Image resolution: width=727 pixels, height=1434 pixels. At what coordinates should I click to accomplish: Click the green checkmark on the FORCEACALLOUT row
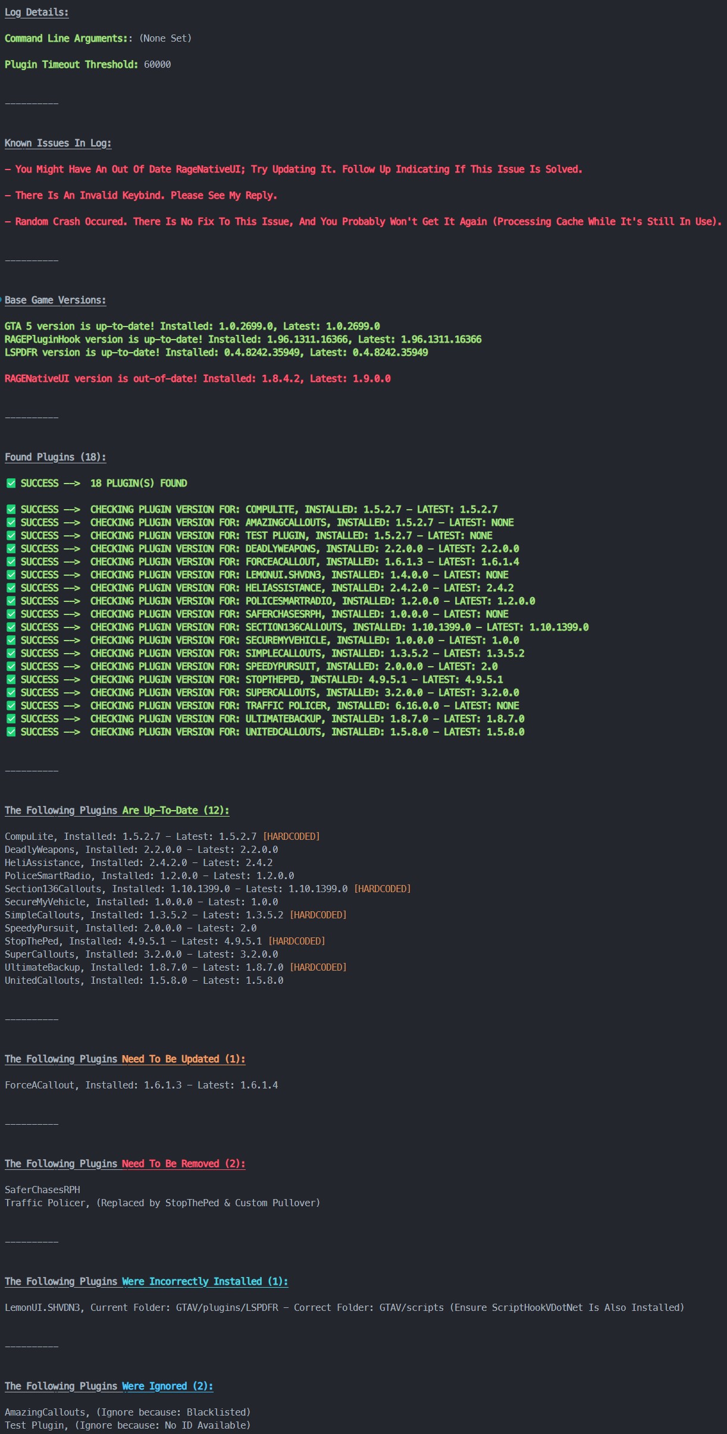[x=11, y=561]
